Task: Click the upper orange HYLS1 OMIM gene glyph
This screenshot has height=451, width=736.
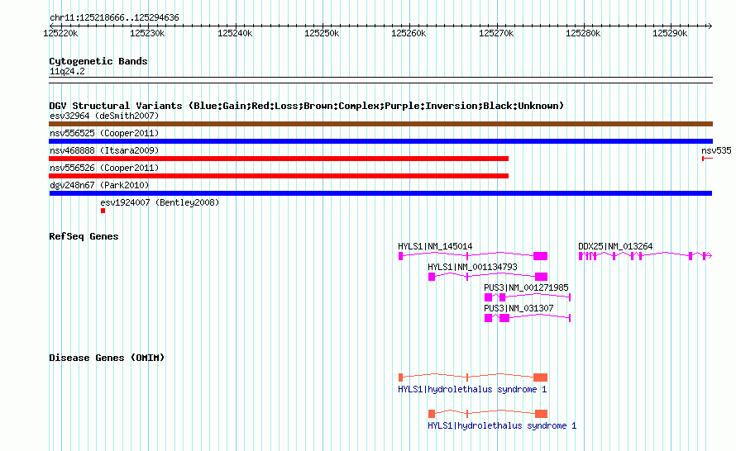Action: click(473, 377)
